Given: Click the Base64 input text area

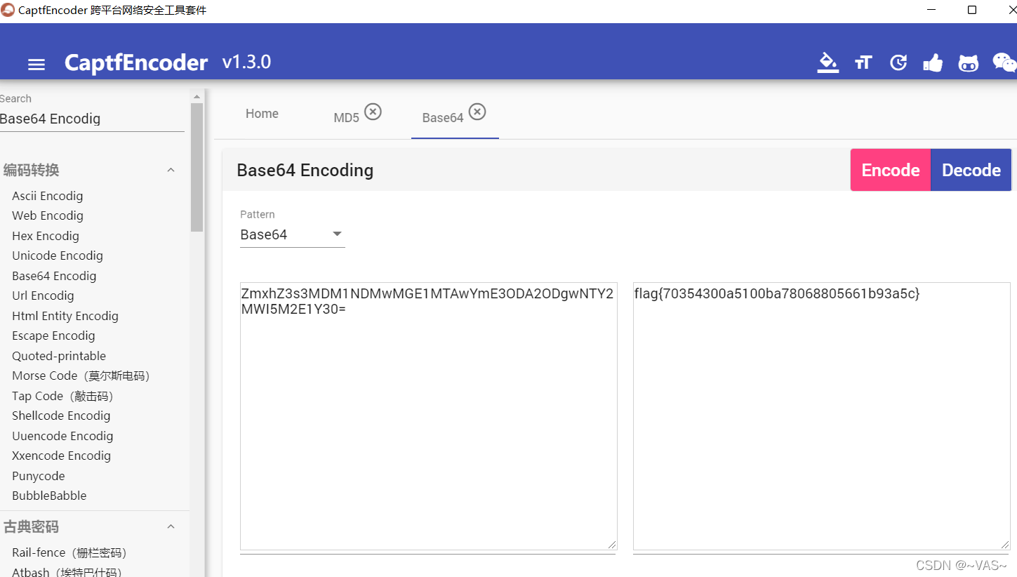Looking at the screenshot, I should point(428,416).
